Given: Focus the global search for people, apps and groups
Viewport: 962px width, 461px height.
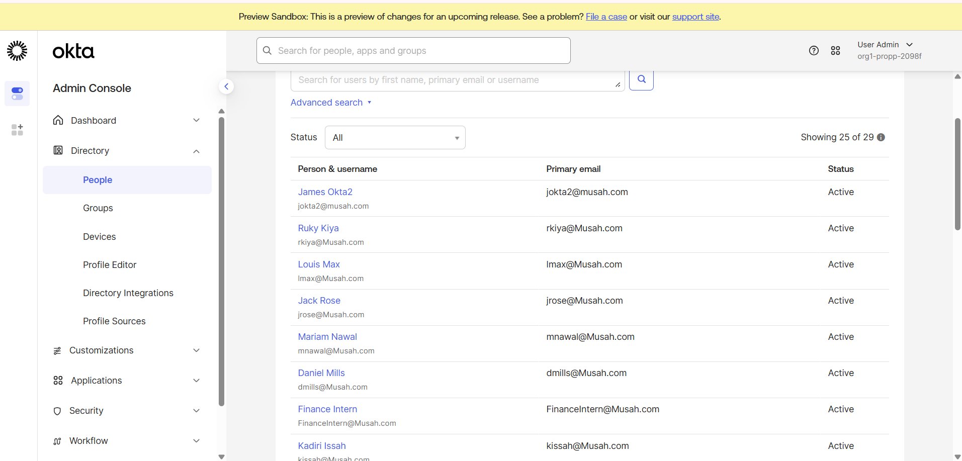Looking at the screenshot, I should coord(413,51).
